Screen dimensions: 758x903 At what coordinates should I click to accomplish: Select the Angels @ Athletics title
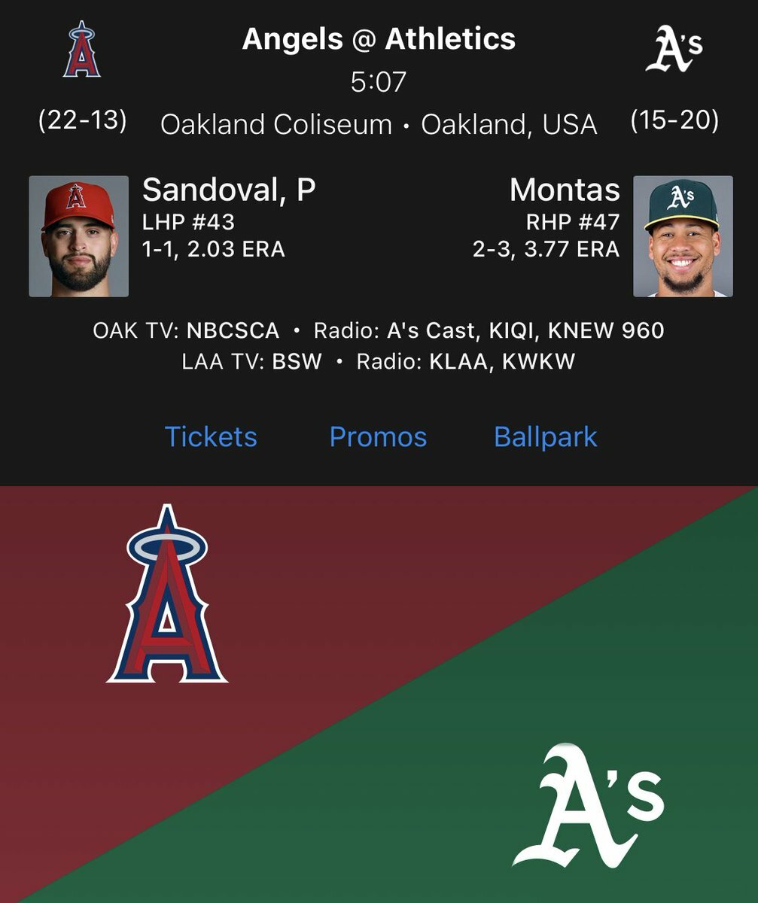point(379,39)
